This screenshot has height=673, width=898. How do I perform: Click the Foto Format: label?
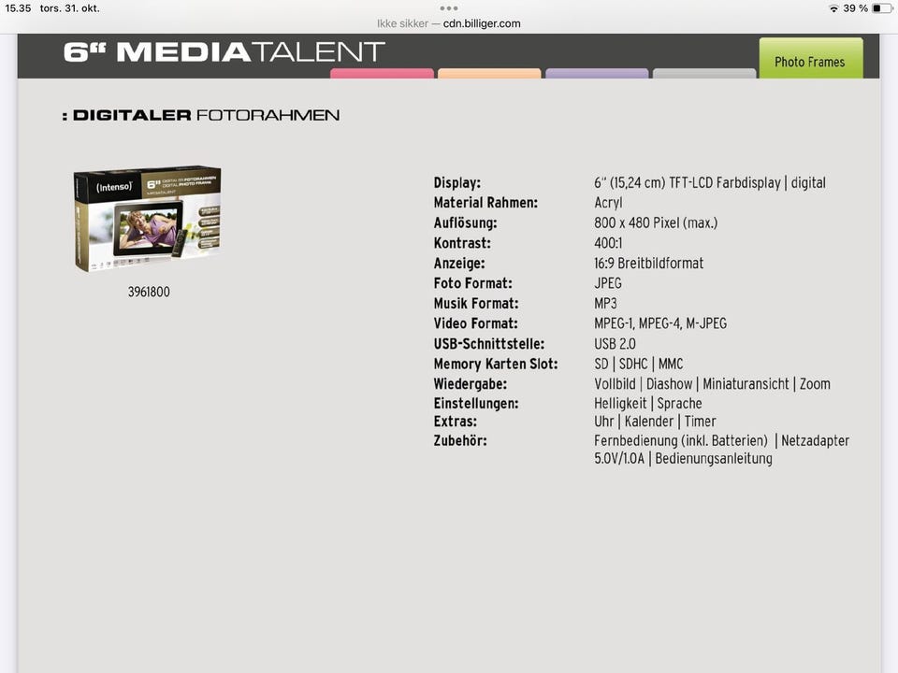point(473,283)
